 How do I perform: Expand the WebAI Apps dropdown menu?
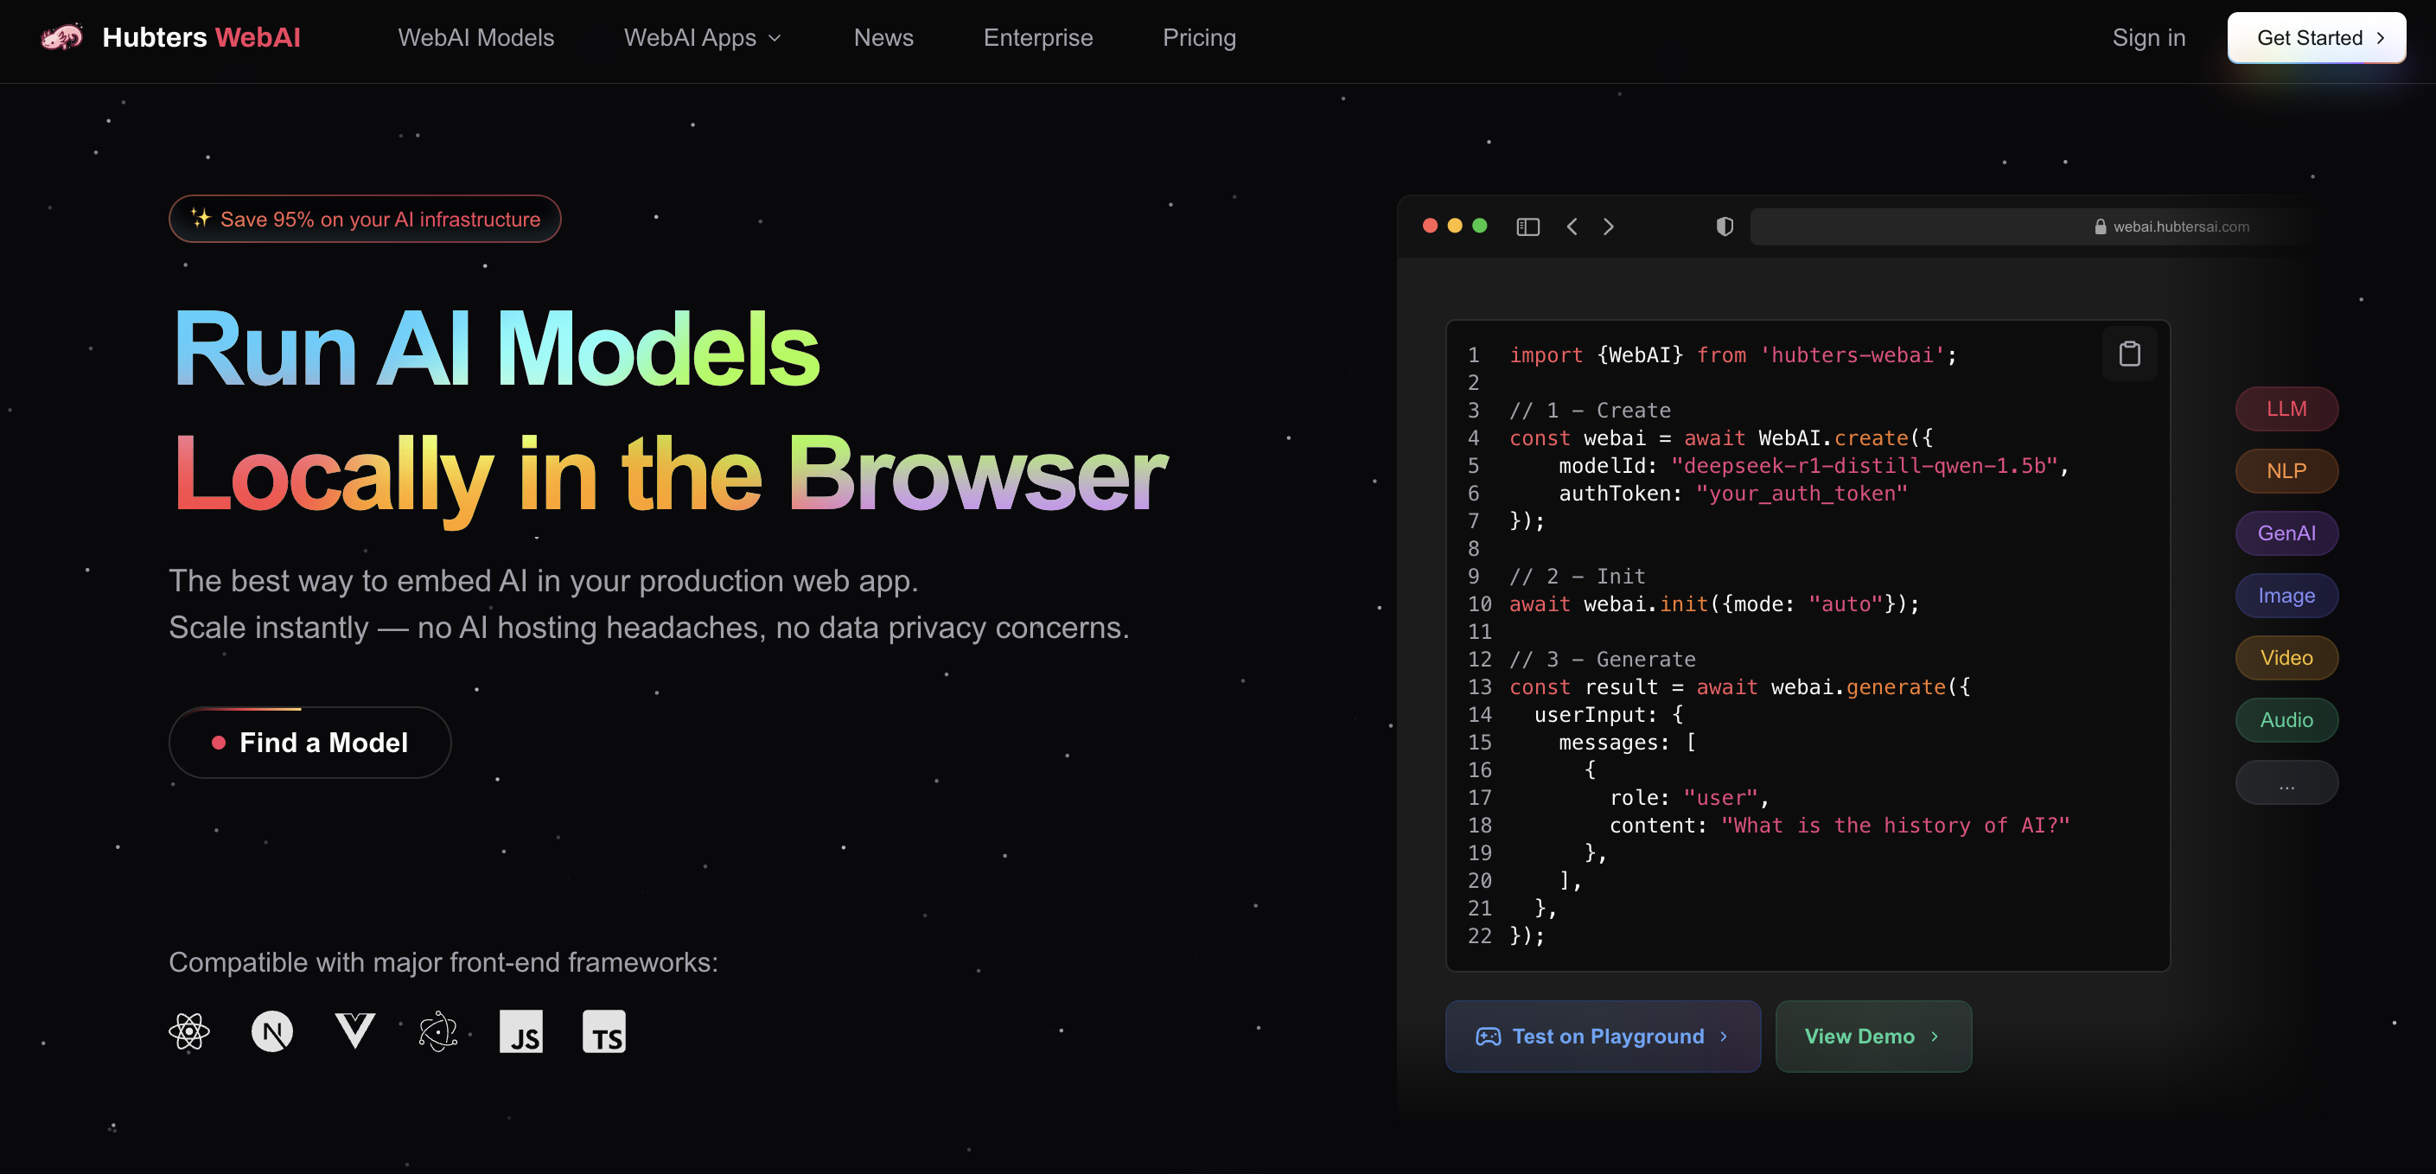(x=703, y=38)
